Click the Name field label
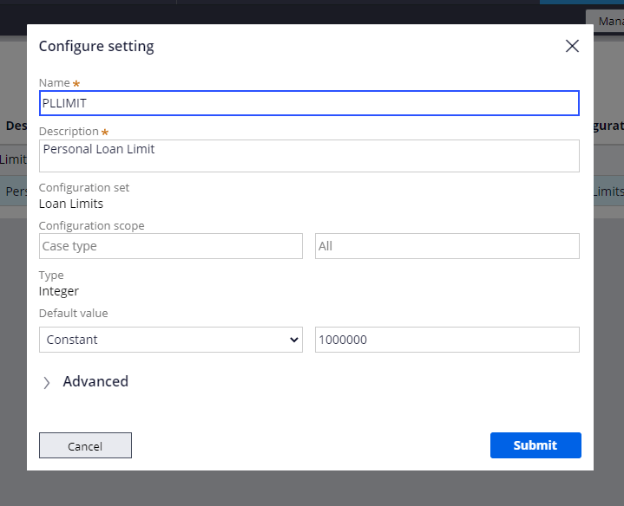Viewport: 624px width, 506px height. pos(54,83)
